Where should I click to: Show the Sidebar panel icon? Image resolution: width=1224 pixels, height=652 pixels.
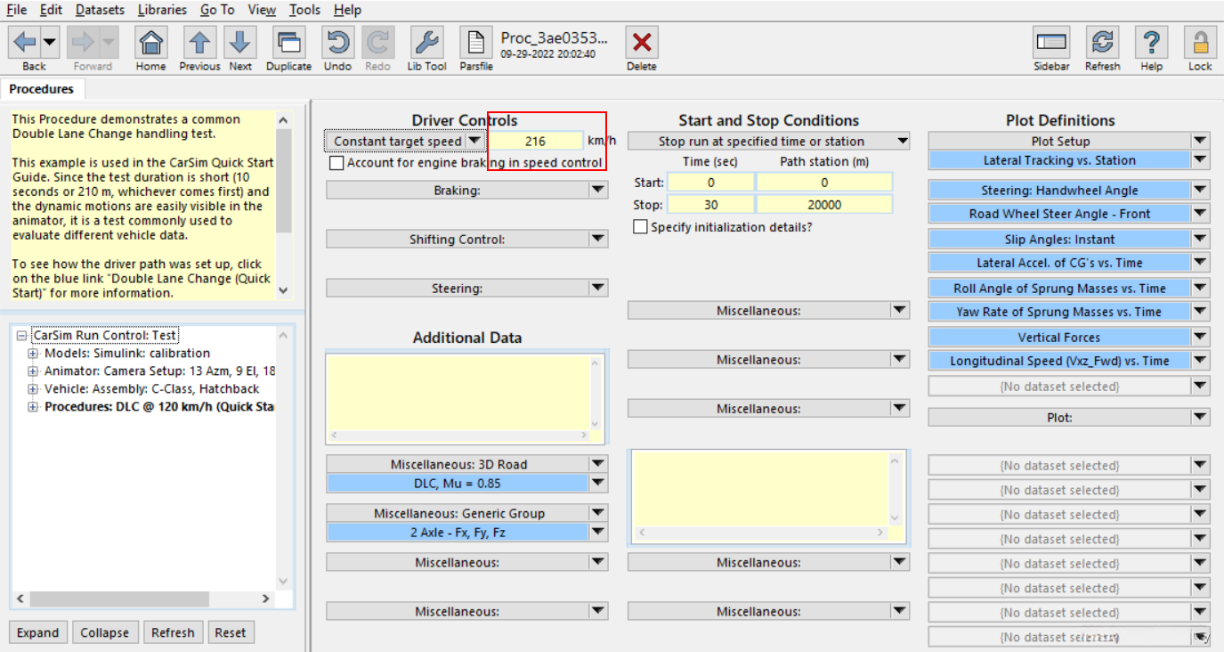pos(1051,43)
